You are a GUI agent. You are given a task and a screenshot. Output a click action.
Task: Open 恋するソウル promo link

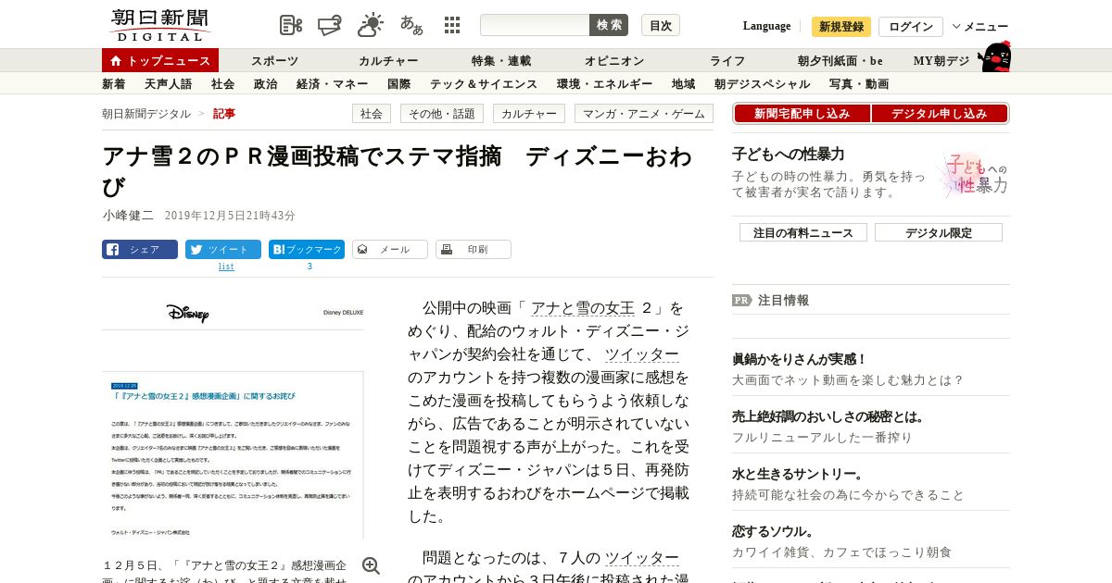[x=774, y=531]
